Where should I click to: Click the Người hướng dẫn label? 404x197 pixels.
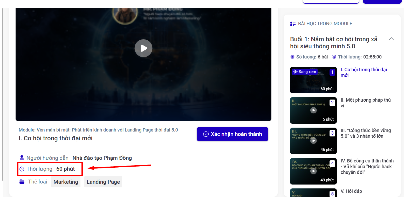tap(47, 158)
